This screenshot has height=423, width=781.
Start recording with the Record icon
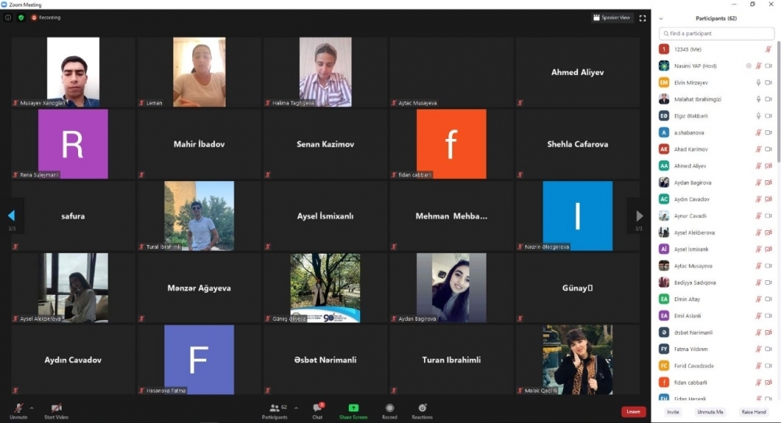coord(389,409)
